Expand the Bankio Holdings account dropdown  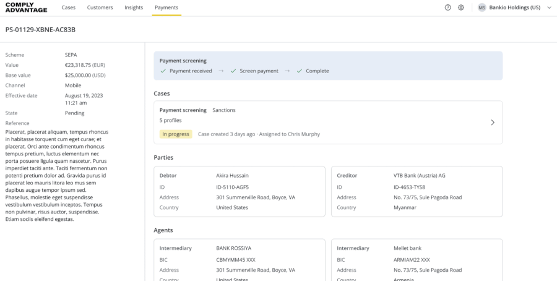[x=549, y=7]
